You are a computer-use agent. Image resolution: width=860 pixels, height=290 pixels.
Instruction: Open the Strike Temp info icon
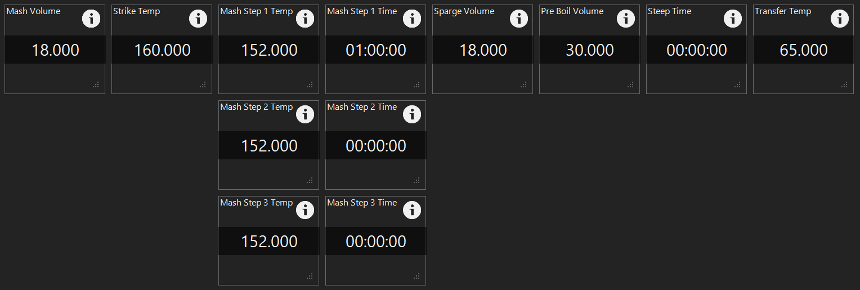[198, 19]
